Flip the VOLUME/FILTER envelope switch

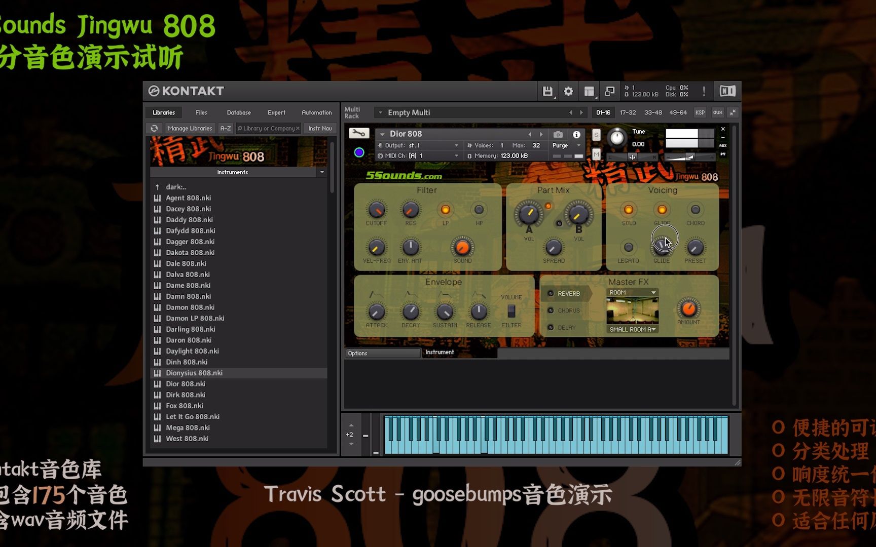tap(512, 311)
